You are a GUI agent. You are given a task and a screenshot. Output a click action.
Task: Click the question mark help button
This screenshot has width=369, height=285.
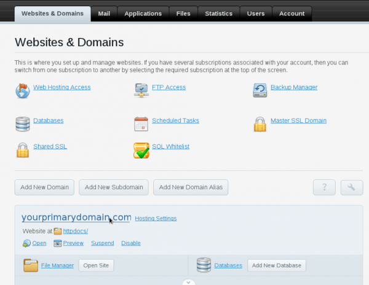click(325, 187)
